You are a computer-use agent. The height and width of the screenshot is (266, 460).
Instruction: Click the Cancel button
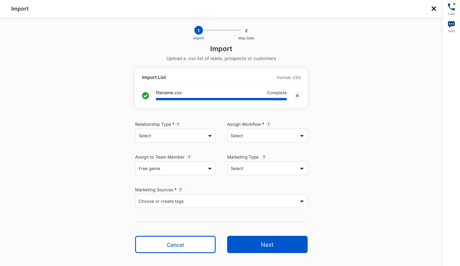point(175,244)
